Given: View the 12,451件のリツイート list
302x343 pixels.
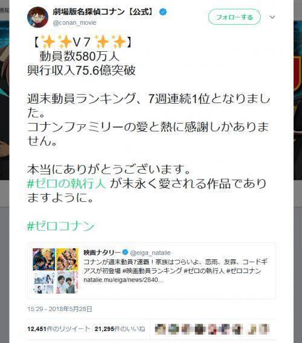Looking at the screenshot, I should [59, 329].
